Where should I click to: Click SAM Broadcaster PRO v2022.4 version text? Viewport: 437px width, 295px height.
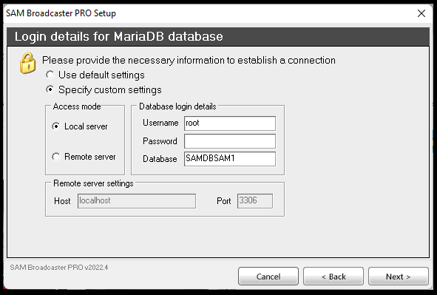(59, 268)
